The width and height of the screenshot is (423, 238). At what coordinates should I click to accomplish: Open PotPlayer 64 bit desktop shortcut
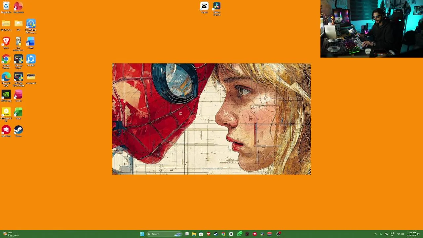pyautogui.click(x=6, y=115)
